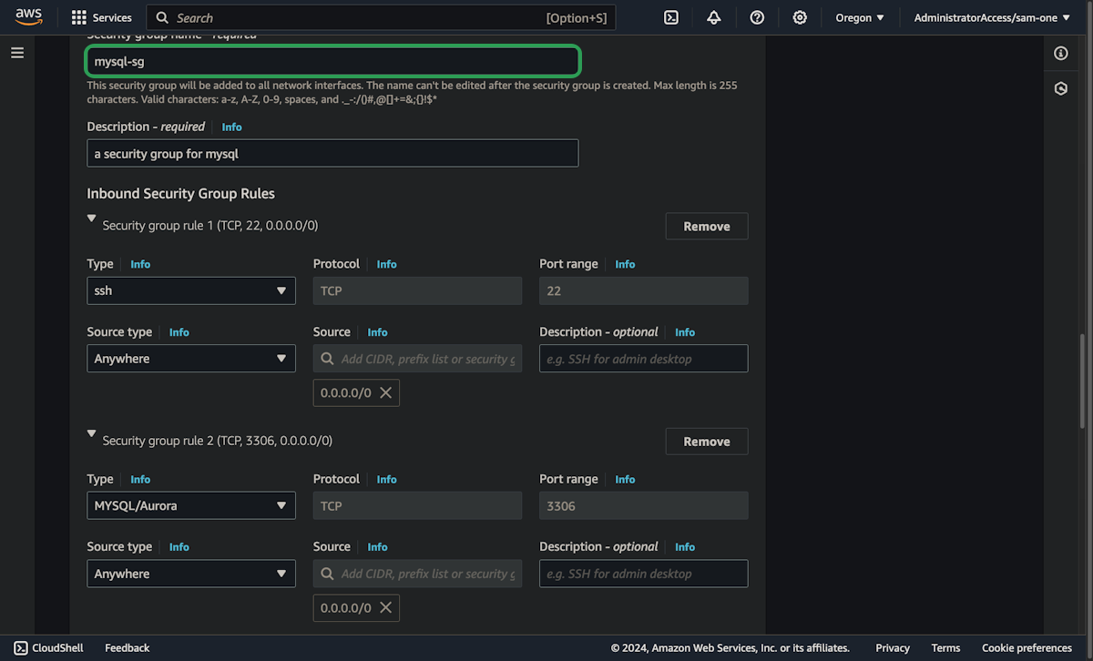Open the Terms footer link

[945, 648]
